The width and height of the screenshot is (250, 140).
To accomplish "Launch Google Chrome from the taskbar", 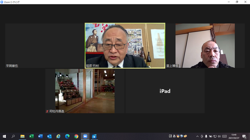I will [76, 136].
